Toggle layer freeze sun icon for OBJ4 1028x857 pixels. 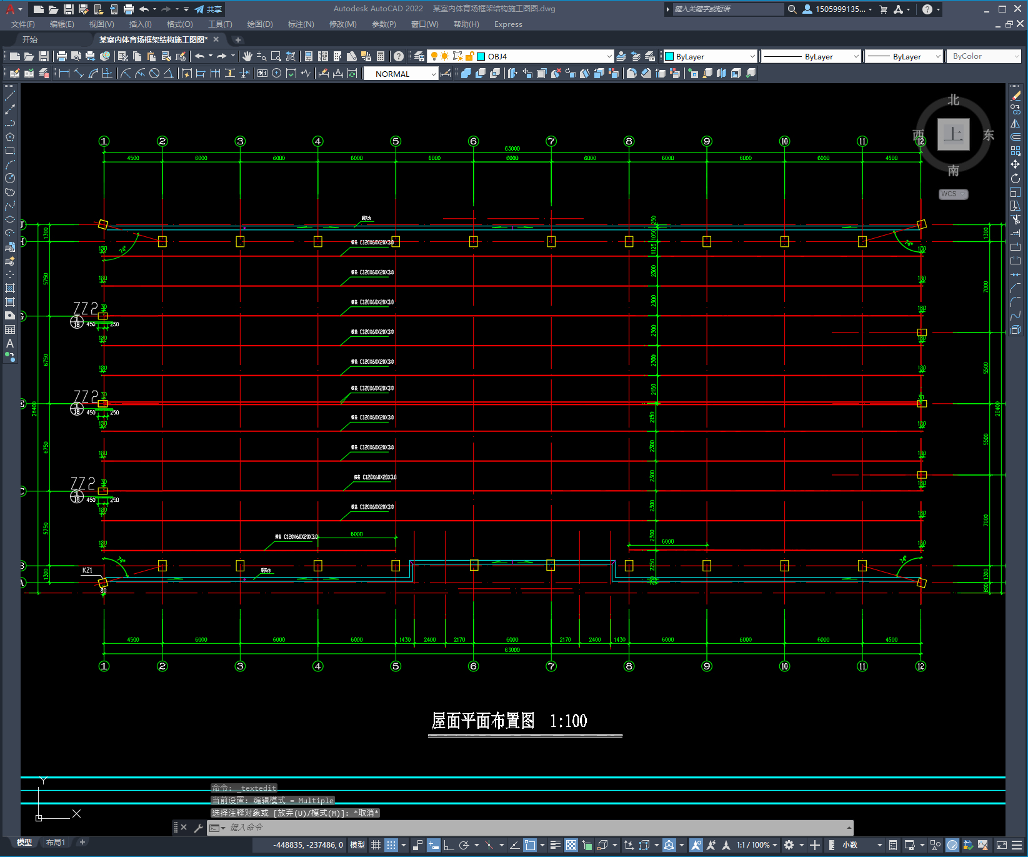pos(445,56)
